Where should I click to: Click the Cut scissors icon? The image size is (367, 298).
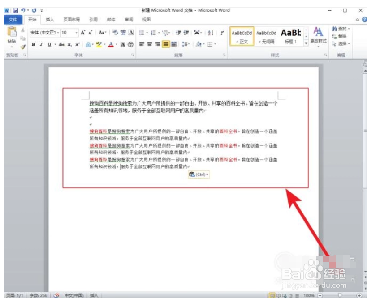23,30
